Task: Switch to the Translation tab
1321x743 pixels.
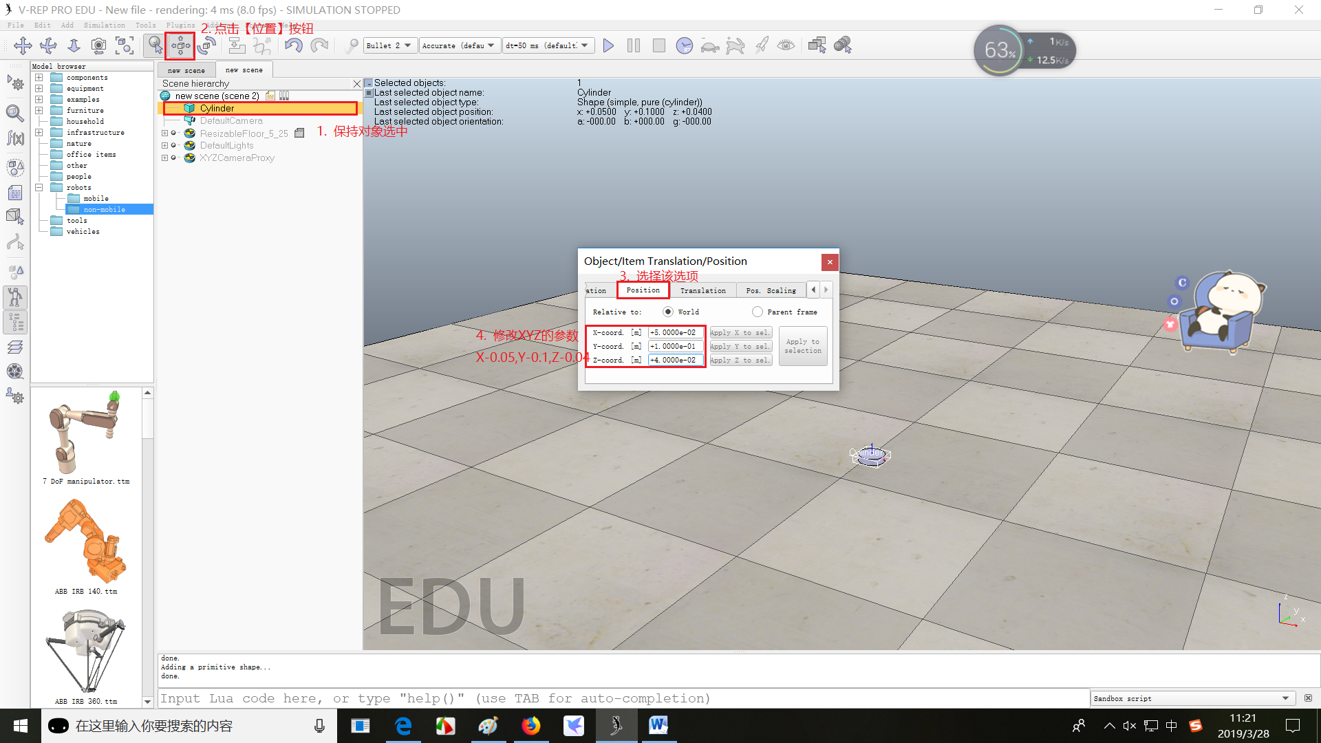Action: 702,290
